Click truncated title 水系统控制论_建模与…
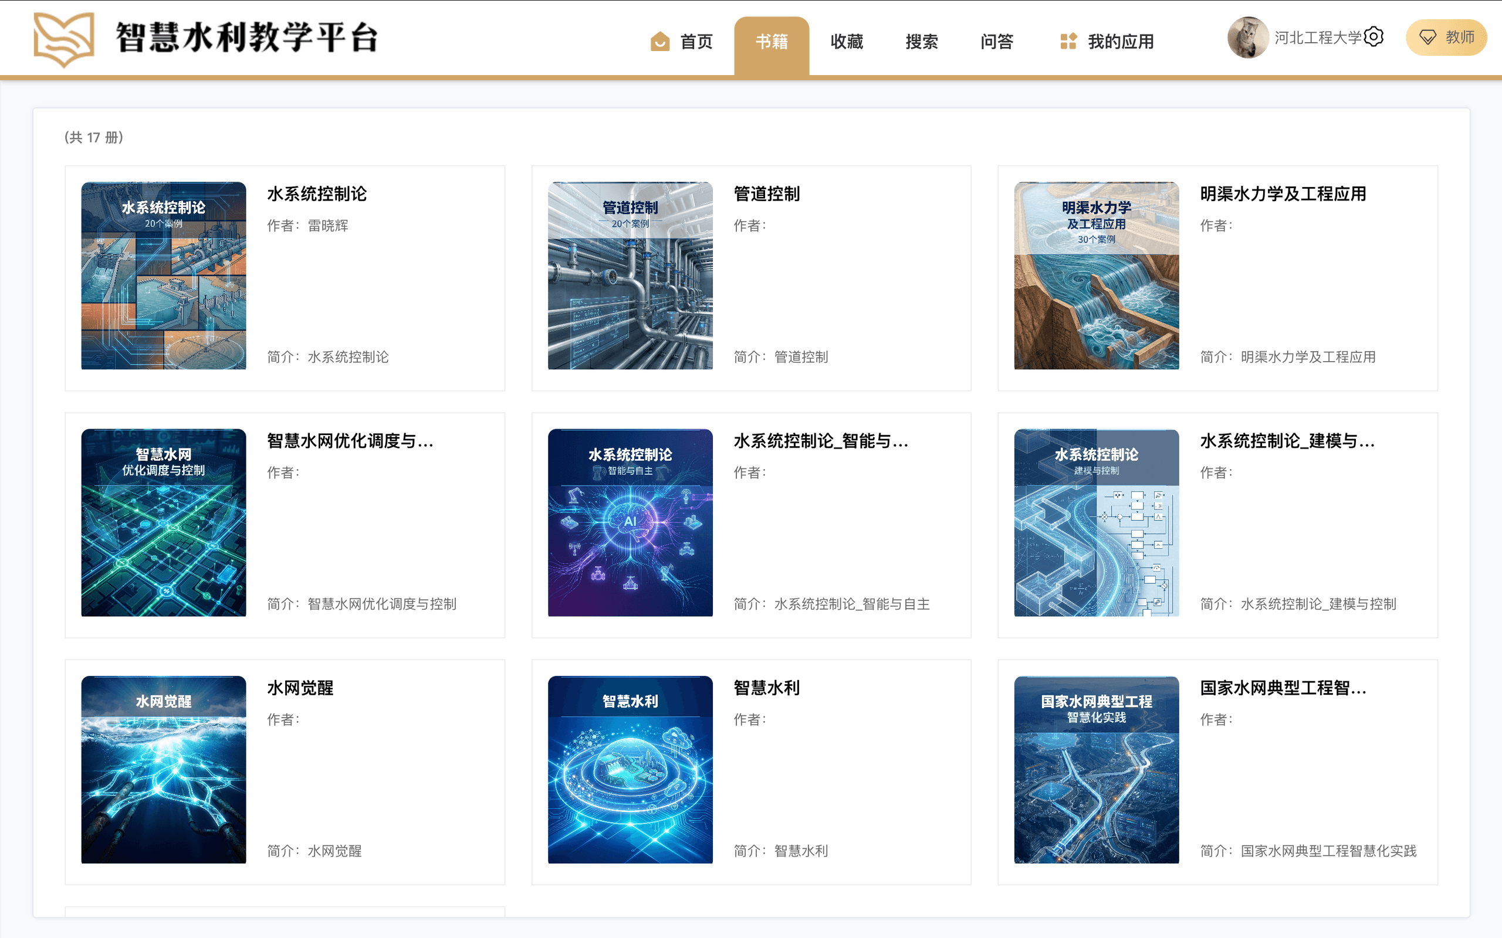Image resolution: width=1502 pixels, height=938 pixels. pyautogui.click(x=1287, y=440)
